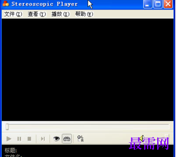Stop the video playback
This screenshot has width=177, height=157.
click(x=29, y=139)
